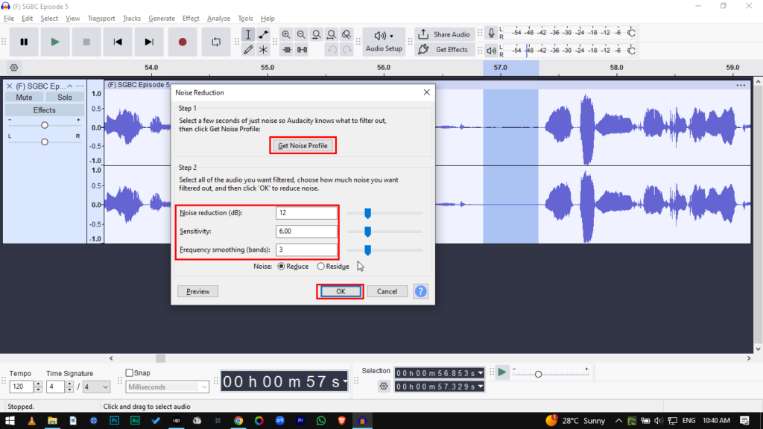Click the Preview button

pyautogui.click(x=197, y=291)
